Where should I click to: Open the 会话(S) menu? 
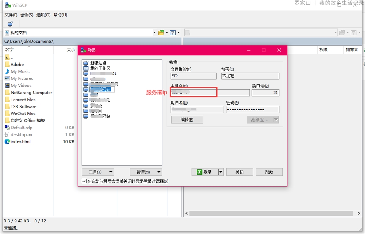point(27,15)
